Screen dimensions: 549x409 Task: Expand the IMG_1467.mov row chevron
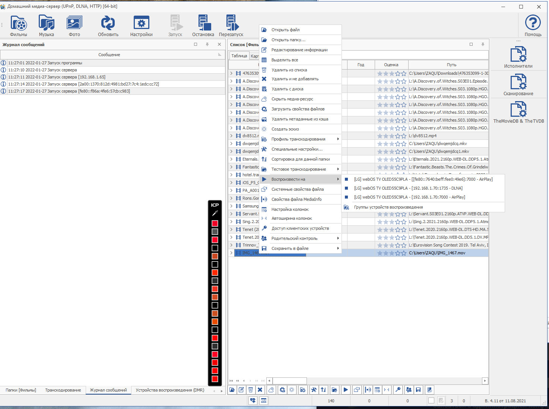tap(231, 253)
